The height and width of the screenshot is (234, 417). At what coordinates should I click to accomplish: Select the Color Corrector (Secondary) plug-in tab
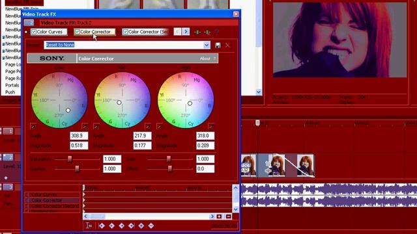tap(145, 32)
